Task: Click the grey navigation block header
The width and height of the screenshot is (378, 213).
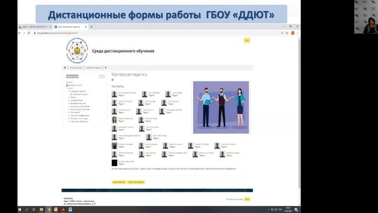Action: (72, 76)
